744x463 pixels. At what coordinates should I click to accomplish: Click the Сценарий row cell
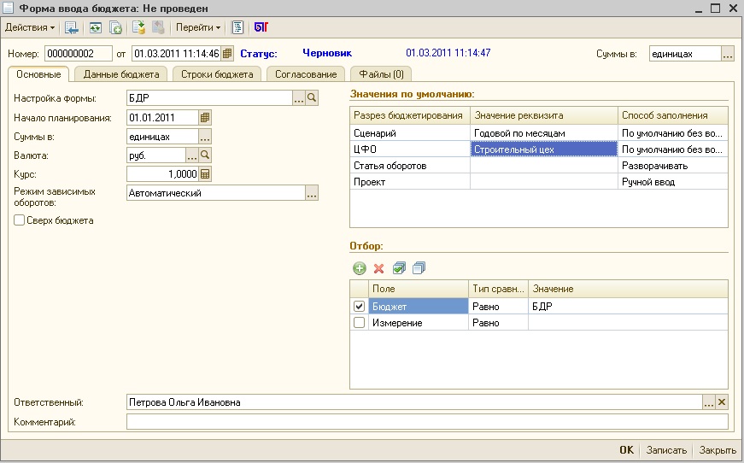(x=410, y=133)
